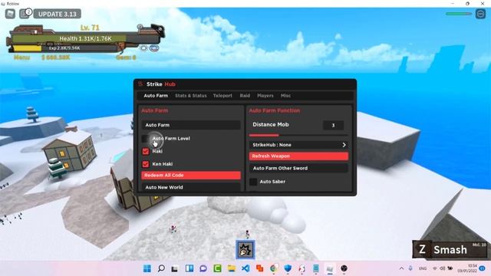Show hidden tray icons chevron
The image size is (491, 276).
(x=401, y=268)
